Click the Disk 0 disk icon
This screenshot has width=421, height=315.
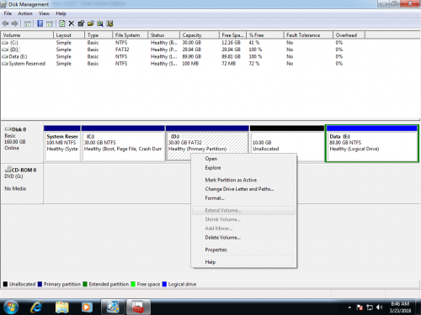8,129
